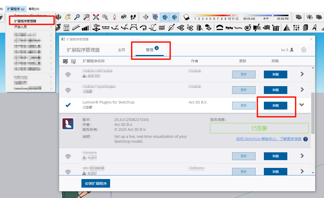Screen dimensions: 324x198
Task: Collapse the Lumion Plugins details chevron
Action: [x=302, y=105]
